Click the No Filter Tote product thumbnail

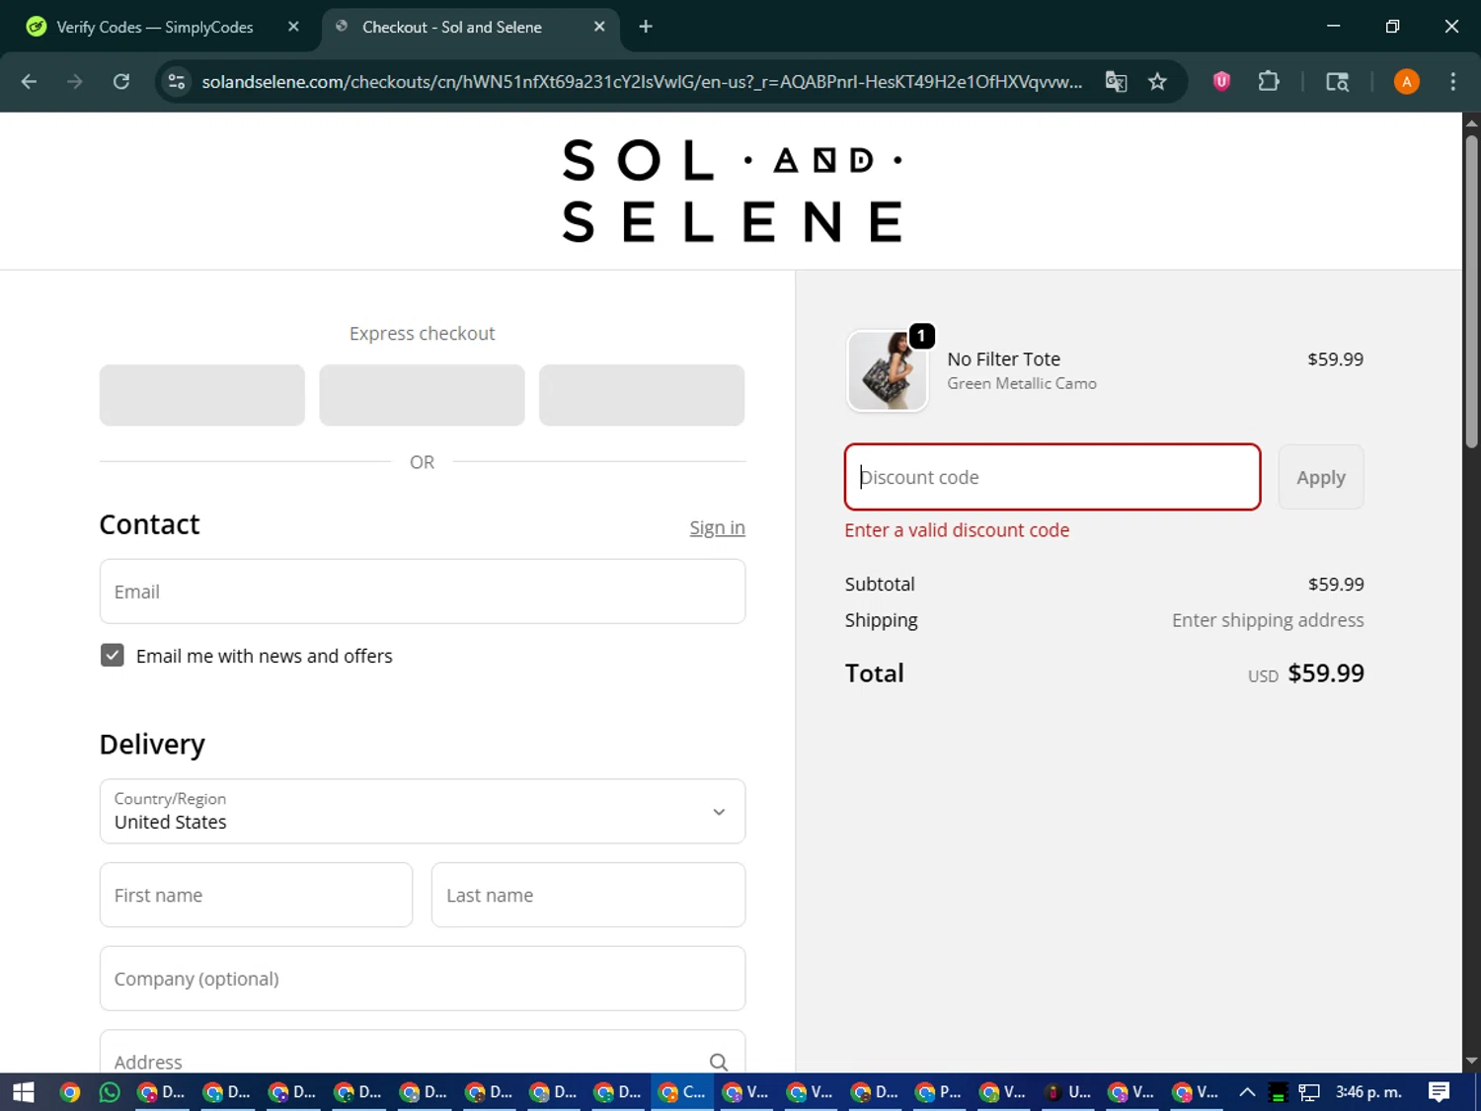click(888, 370)
